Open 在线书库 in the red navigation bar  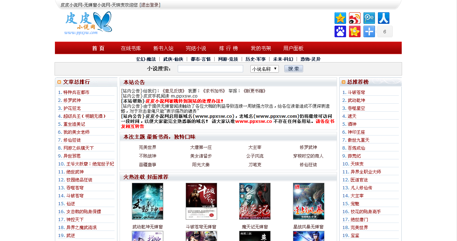click(131, 48)
